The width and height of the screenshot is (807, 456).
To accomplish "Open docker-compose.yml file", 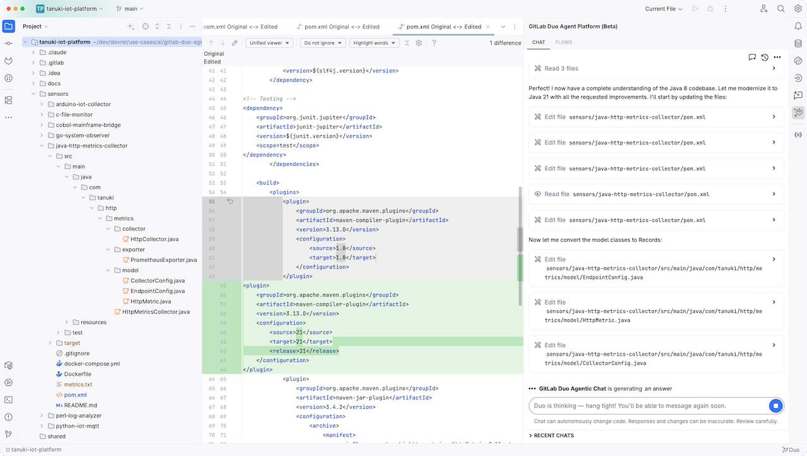I will point(91,364).
